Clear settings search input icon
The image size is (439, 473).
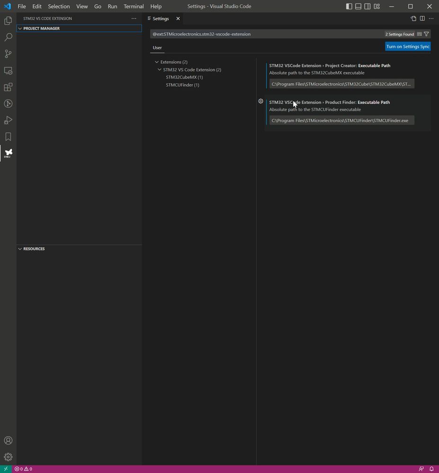[420, 34]
